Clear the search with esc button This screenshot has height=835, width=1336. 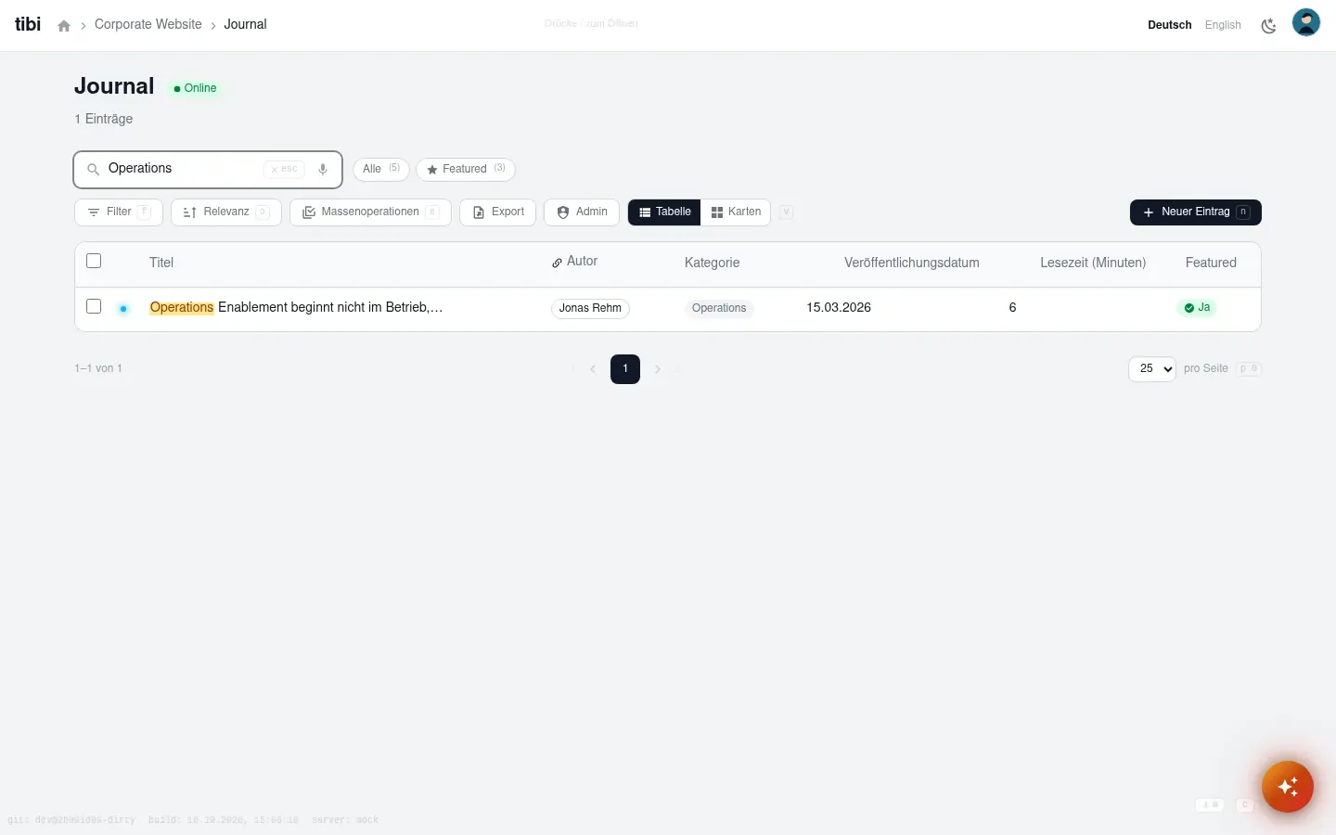285,170
